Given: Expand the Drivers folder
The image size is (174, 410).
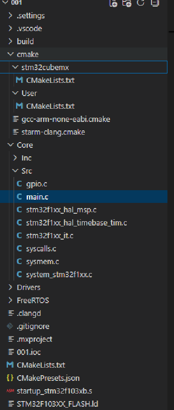Looking at the screenshot, I should tap(10, 287).
